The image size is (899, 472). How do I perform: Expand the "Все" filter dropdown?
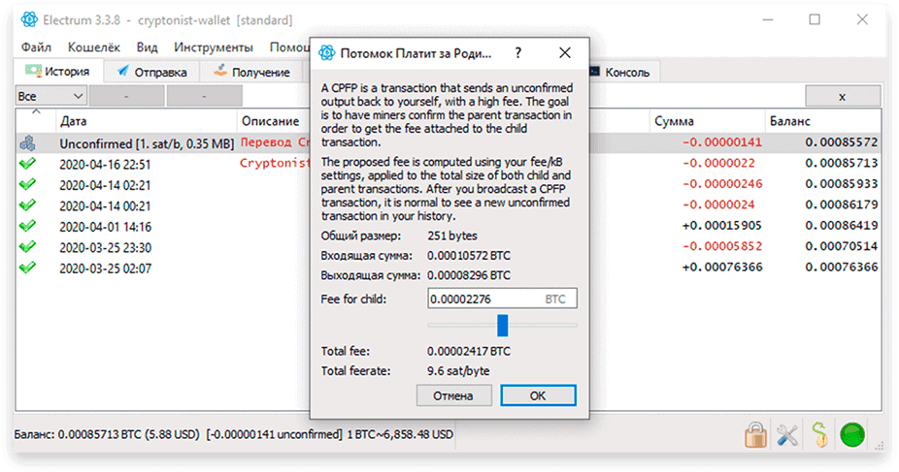pyautogui.click(x=51, y=96)
